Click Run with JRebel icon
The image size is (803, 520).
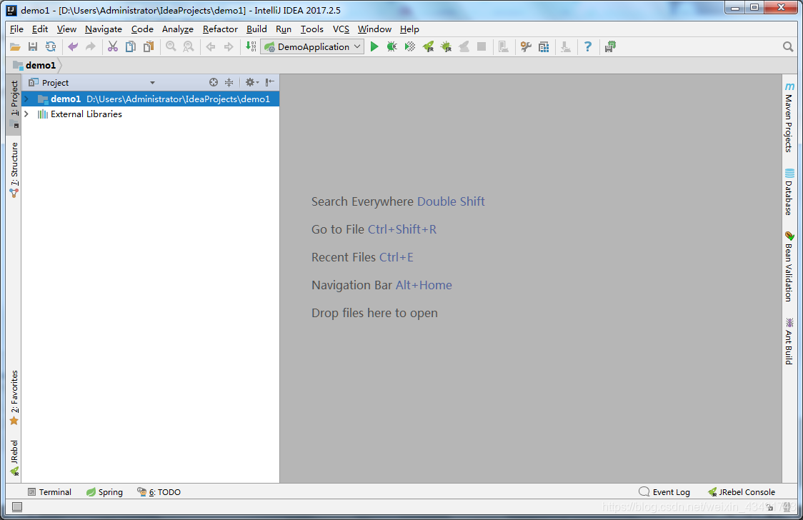click(x=428, y=47)
